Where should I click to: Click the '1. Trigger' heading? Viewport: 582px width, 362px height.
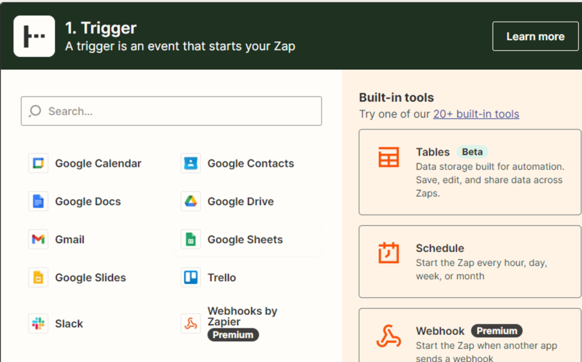(x=101, y=28)
